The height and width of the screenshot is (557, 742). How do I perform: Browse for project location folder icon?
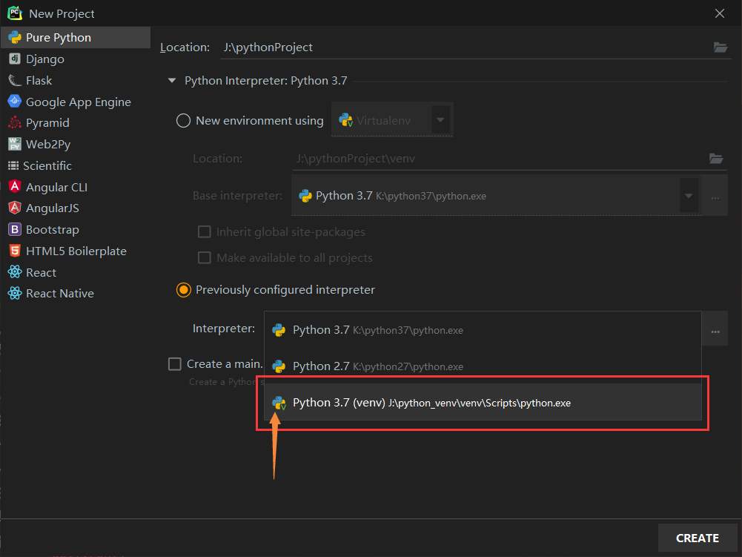pos(721,47)
